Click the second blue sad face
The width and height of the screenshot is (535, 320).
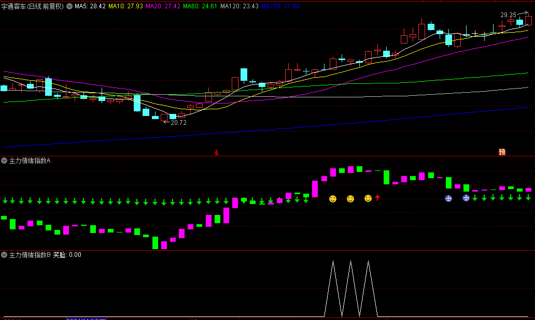[466, 198]
